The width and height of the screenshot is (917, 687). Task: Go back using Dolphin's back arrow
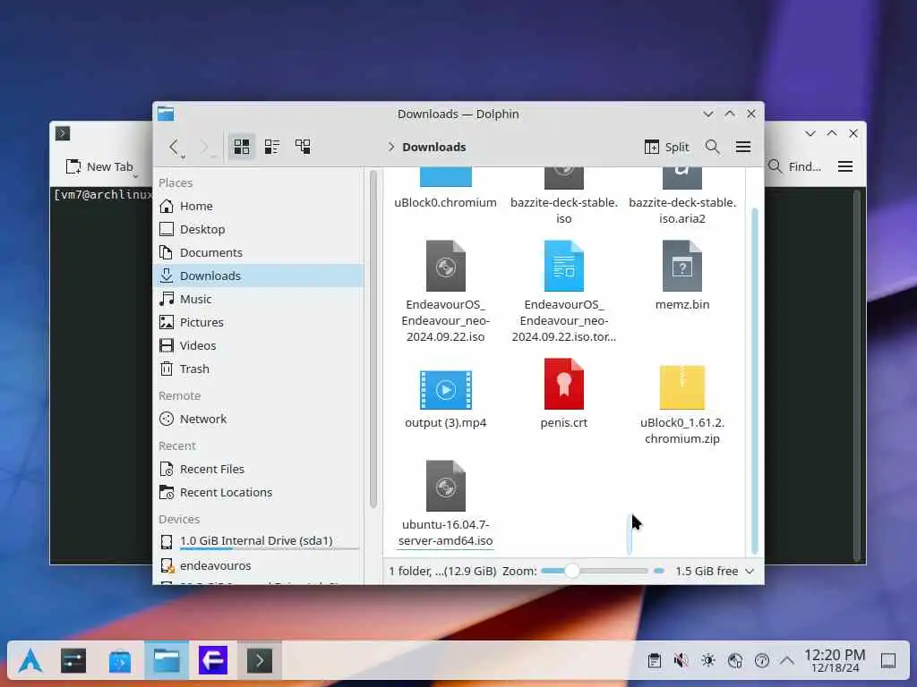[x=174, y=146]
